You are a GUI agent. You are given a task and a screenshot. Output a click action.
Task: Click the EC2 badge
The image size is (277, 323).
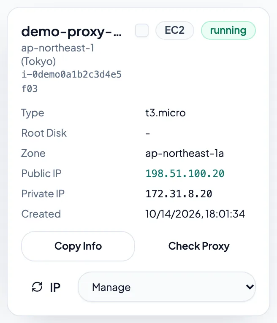point(174,30)
